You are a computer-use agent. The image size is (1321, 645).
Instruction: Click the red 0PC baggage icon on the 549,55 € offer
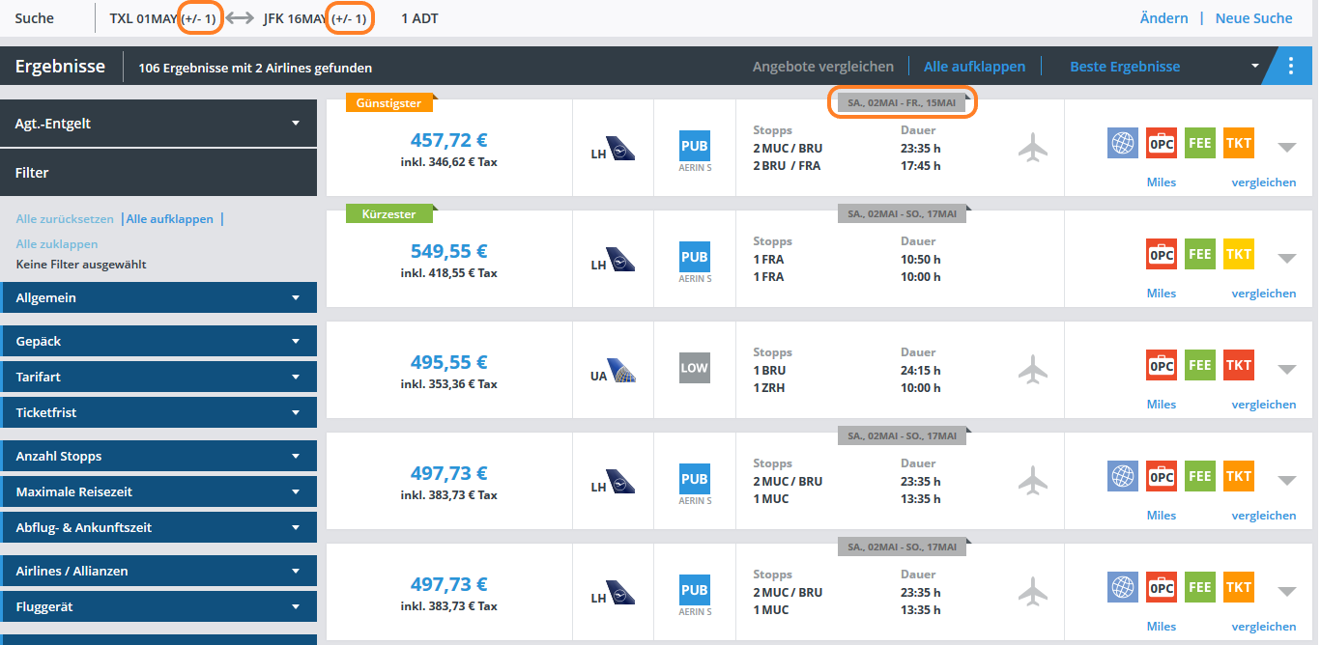coord(1161,255)
